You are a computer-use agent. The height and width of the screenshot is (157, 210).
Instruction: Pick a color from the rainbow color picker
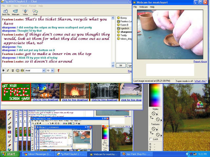[155, 95]
